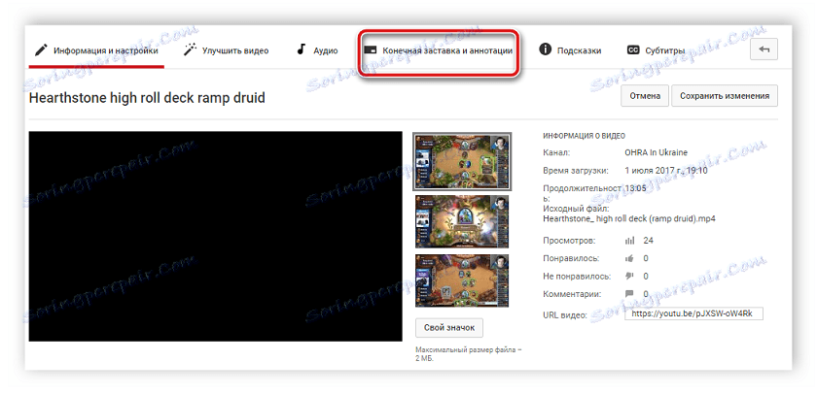This screenshot has width=817, height=395.
Task: Click the CC subtitles icon
Action: click(633, 50)
